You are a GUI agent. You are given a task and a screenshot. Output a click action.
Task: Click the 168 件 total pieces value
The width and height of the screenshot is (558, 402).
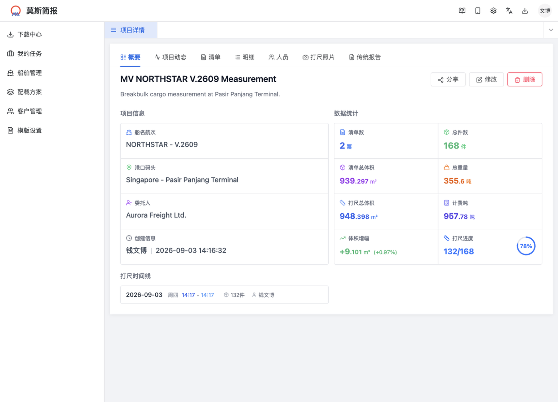pos(455,146)
